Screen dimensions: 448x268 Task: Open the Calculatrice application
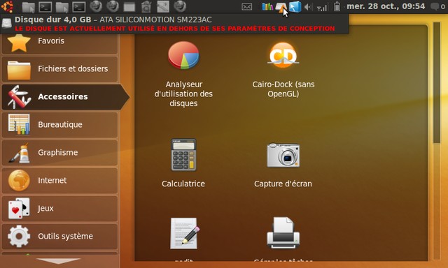pos(183,163)
